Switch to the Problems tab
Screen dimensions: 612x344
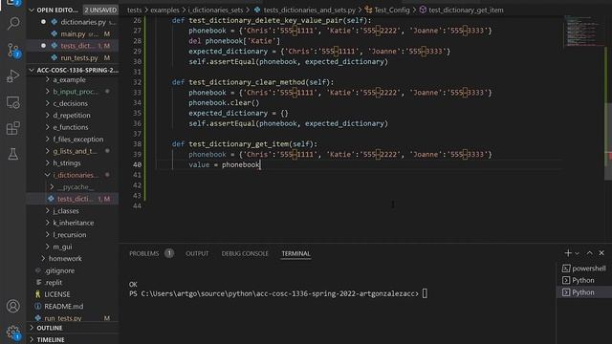[x=144, y=253]
